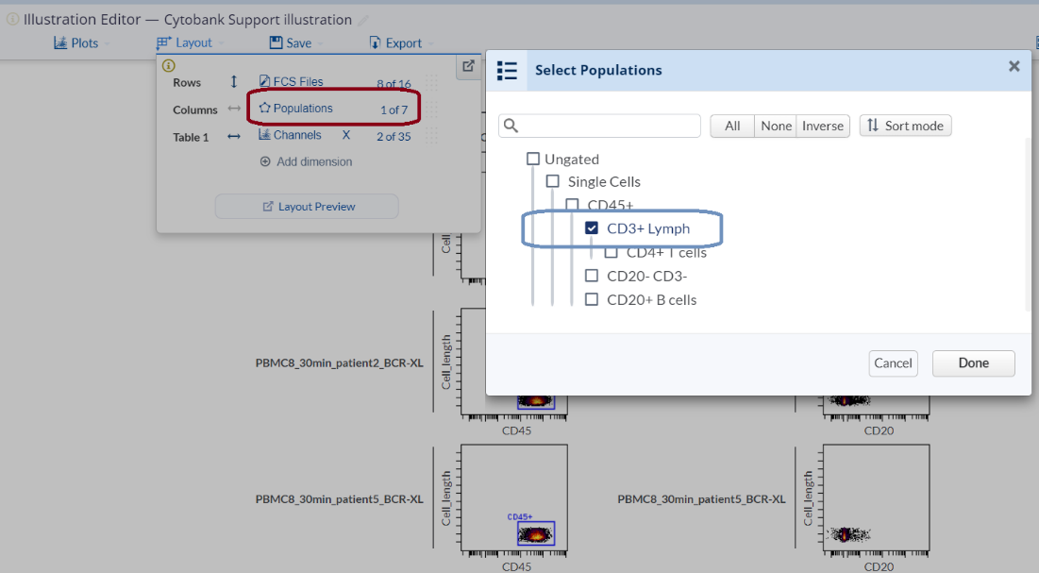This screenshot has height=573, width=1039.
Task: Click the Rows vertical arrow icon
Action: pyautogui.click(x=234, y=82)
